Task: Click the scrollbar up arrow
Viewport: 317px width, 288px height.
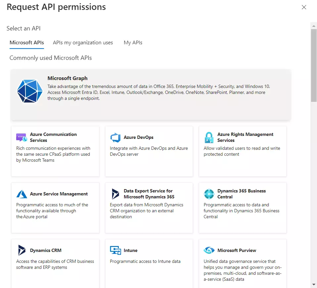Action: pyautogui.click(x=314, y=25)
